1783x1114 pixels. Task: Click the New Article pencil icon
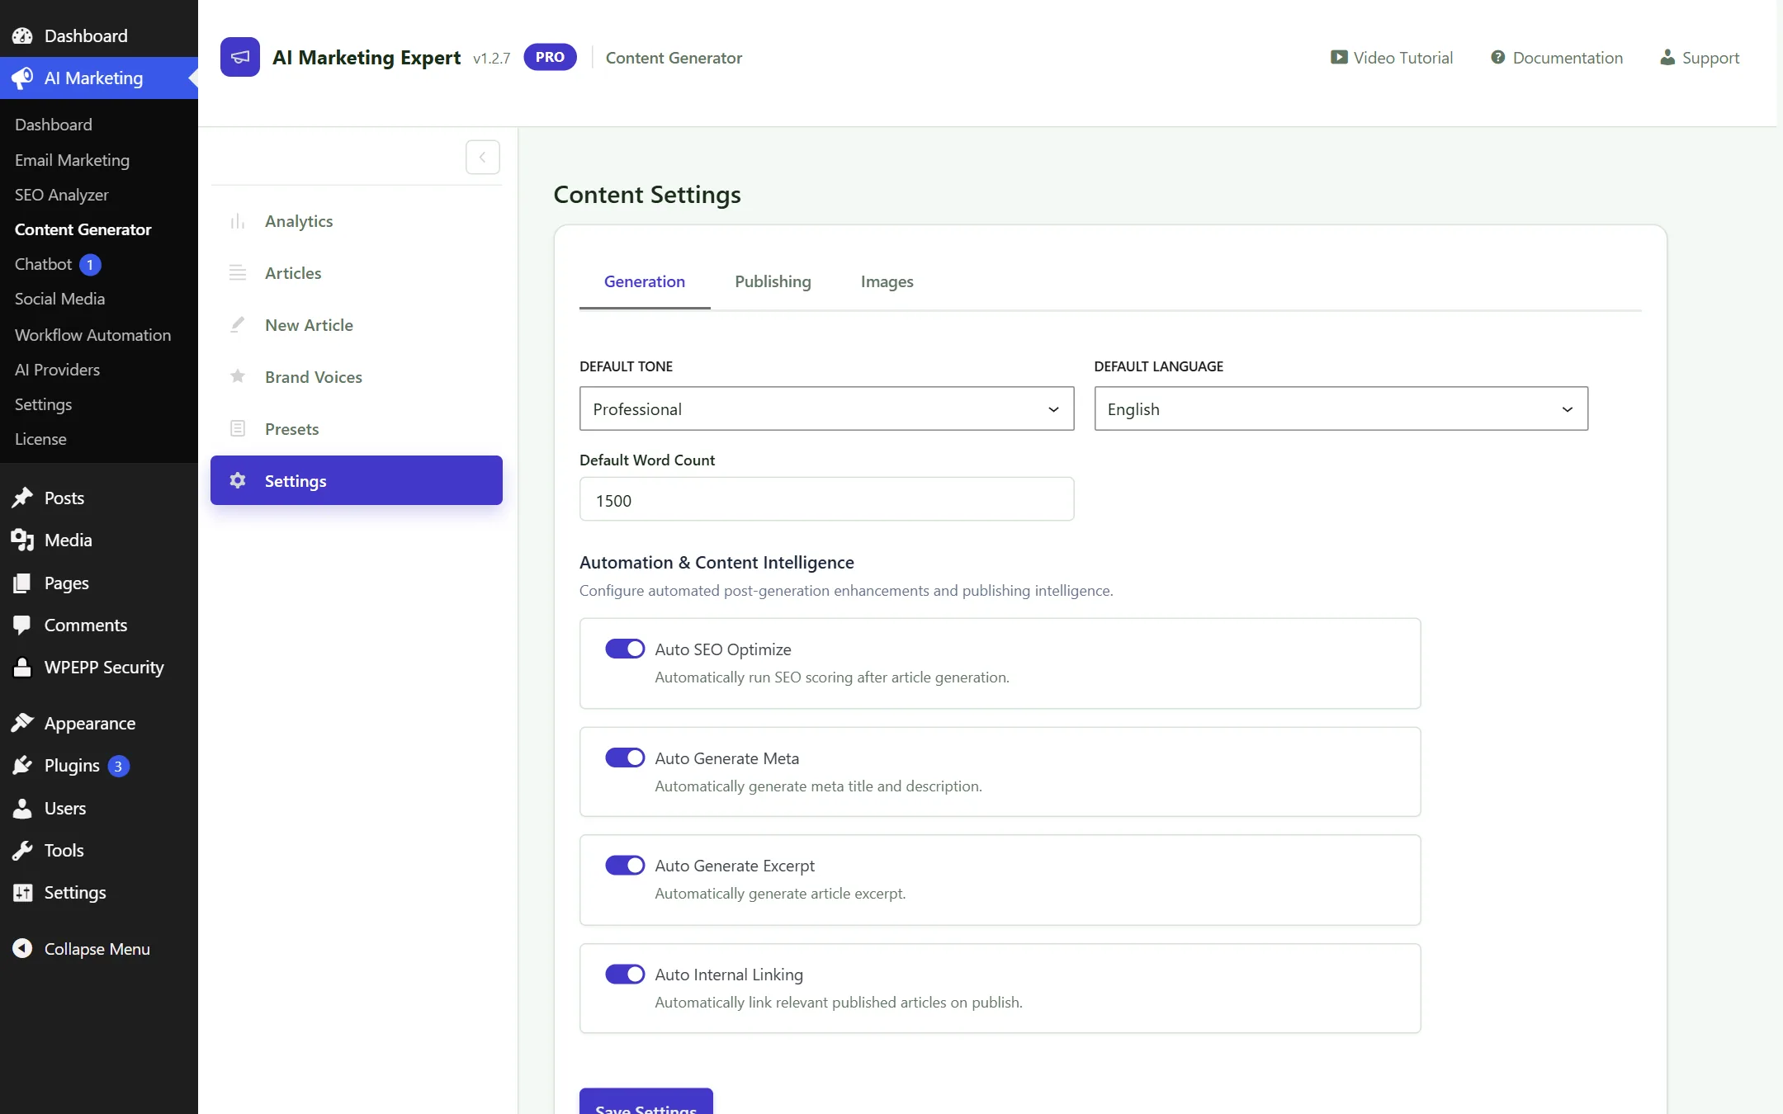(238, 324)
